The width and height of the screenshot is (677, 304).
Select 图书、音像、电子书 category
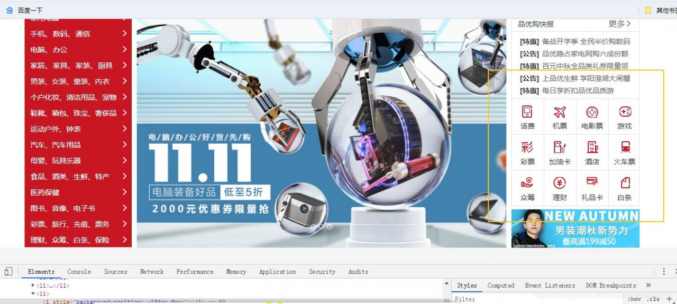[62, 208]
